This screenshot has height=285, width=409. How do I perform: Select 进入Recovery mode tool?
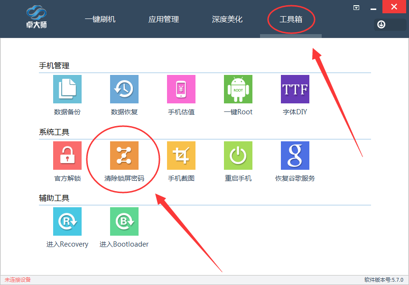click(x=67, y=221)
